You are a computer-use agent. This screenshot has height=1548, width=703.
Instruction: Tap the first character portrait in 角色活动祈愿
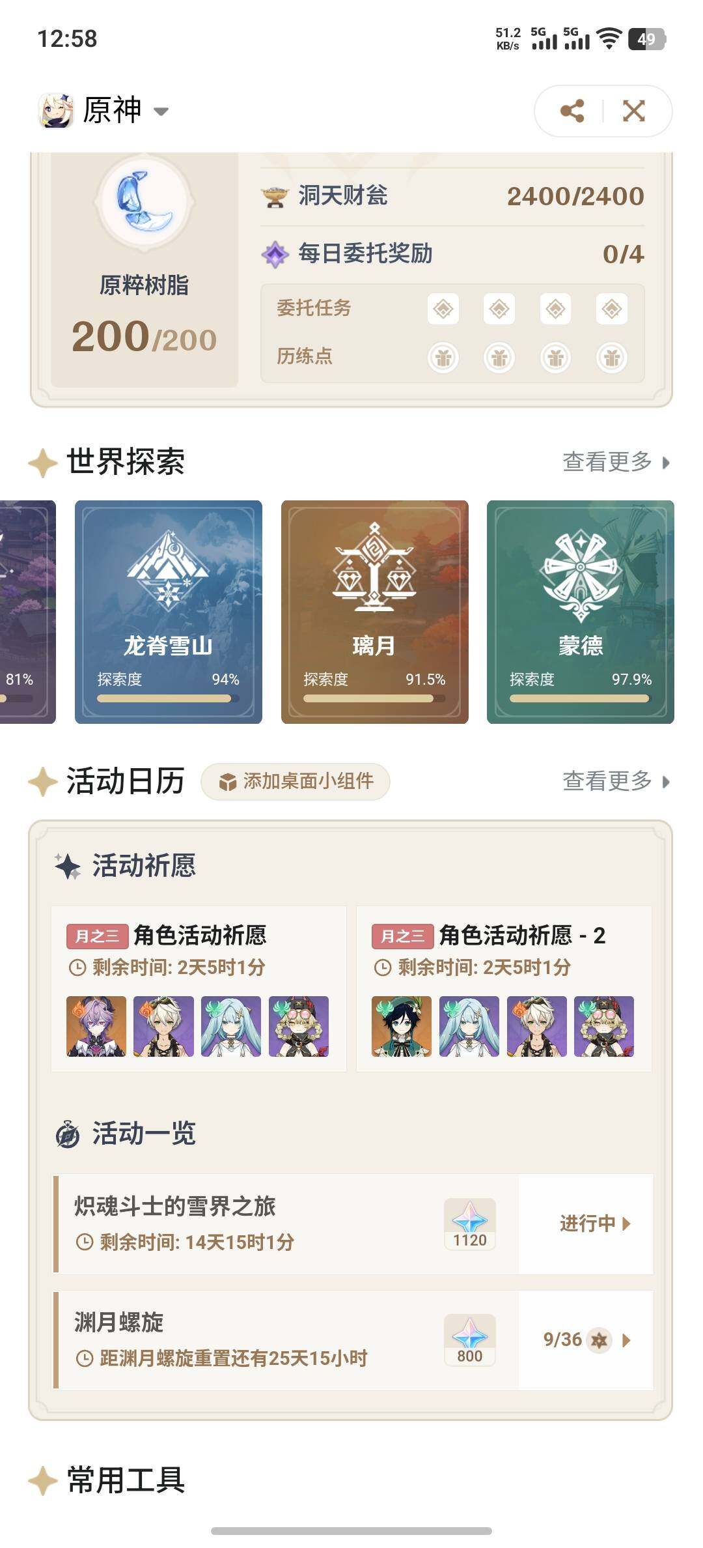96,1026
